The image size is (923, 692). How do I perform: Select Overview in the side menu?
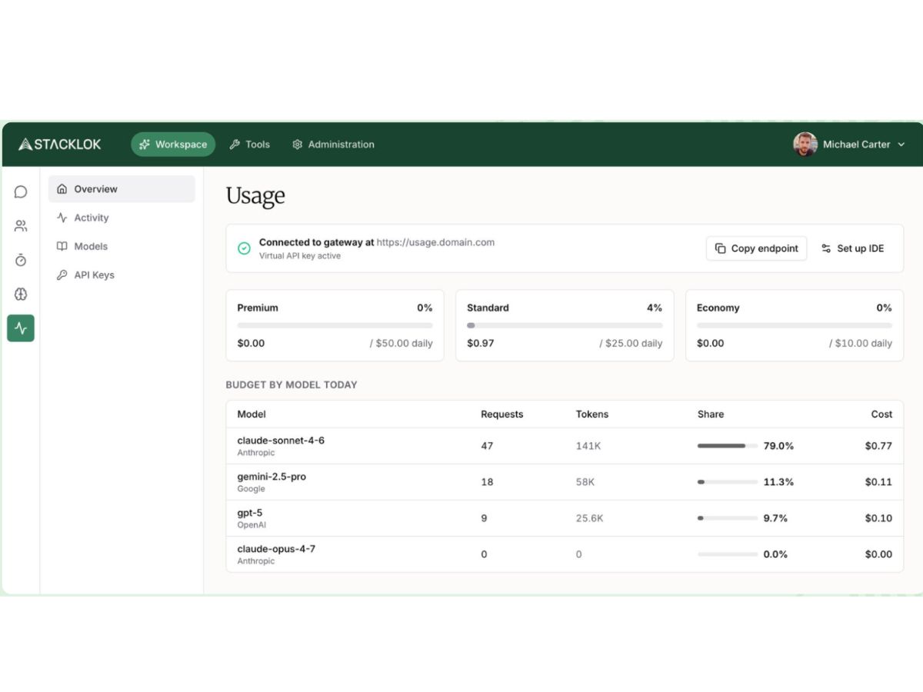(x=122, y=189)
